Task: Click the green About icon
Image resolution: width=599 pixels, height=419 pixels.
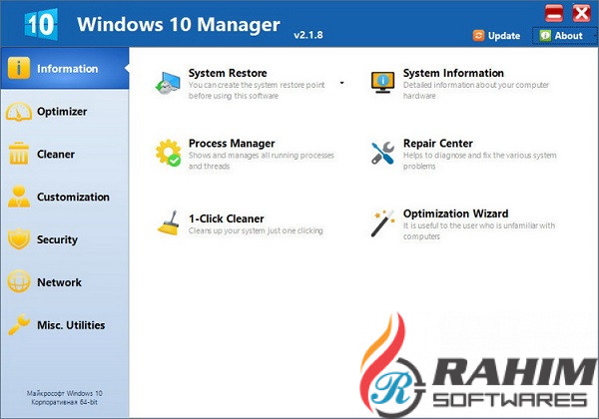Action: 545,36
